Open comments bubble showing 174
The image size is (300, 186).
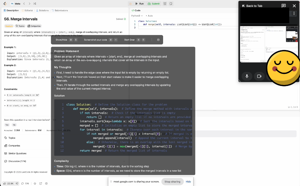click(x=25, y=183)
